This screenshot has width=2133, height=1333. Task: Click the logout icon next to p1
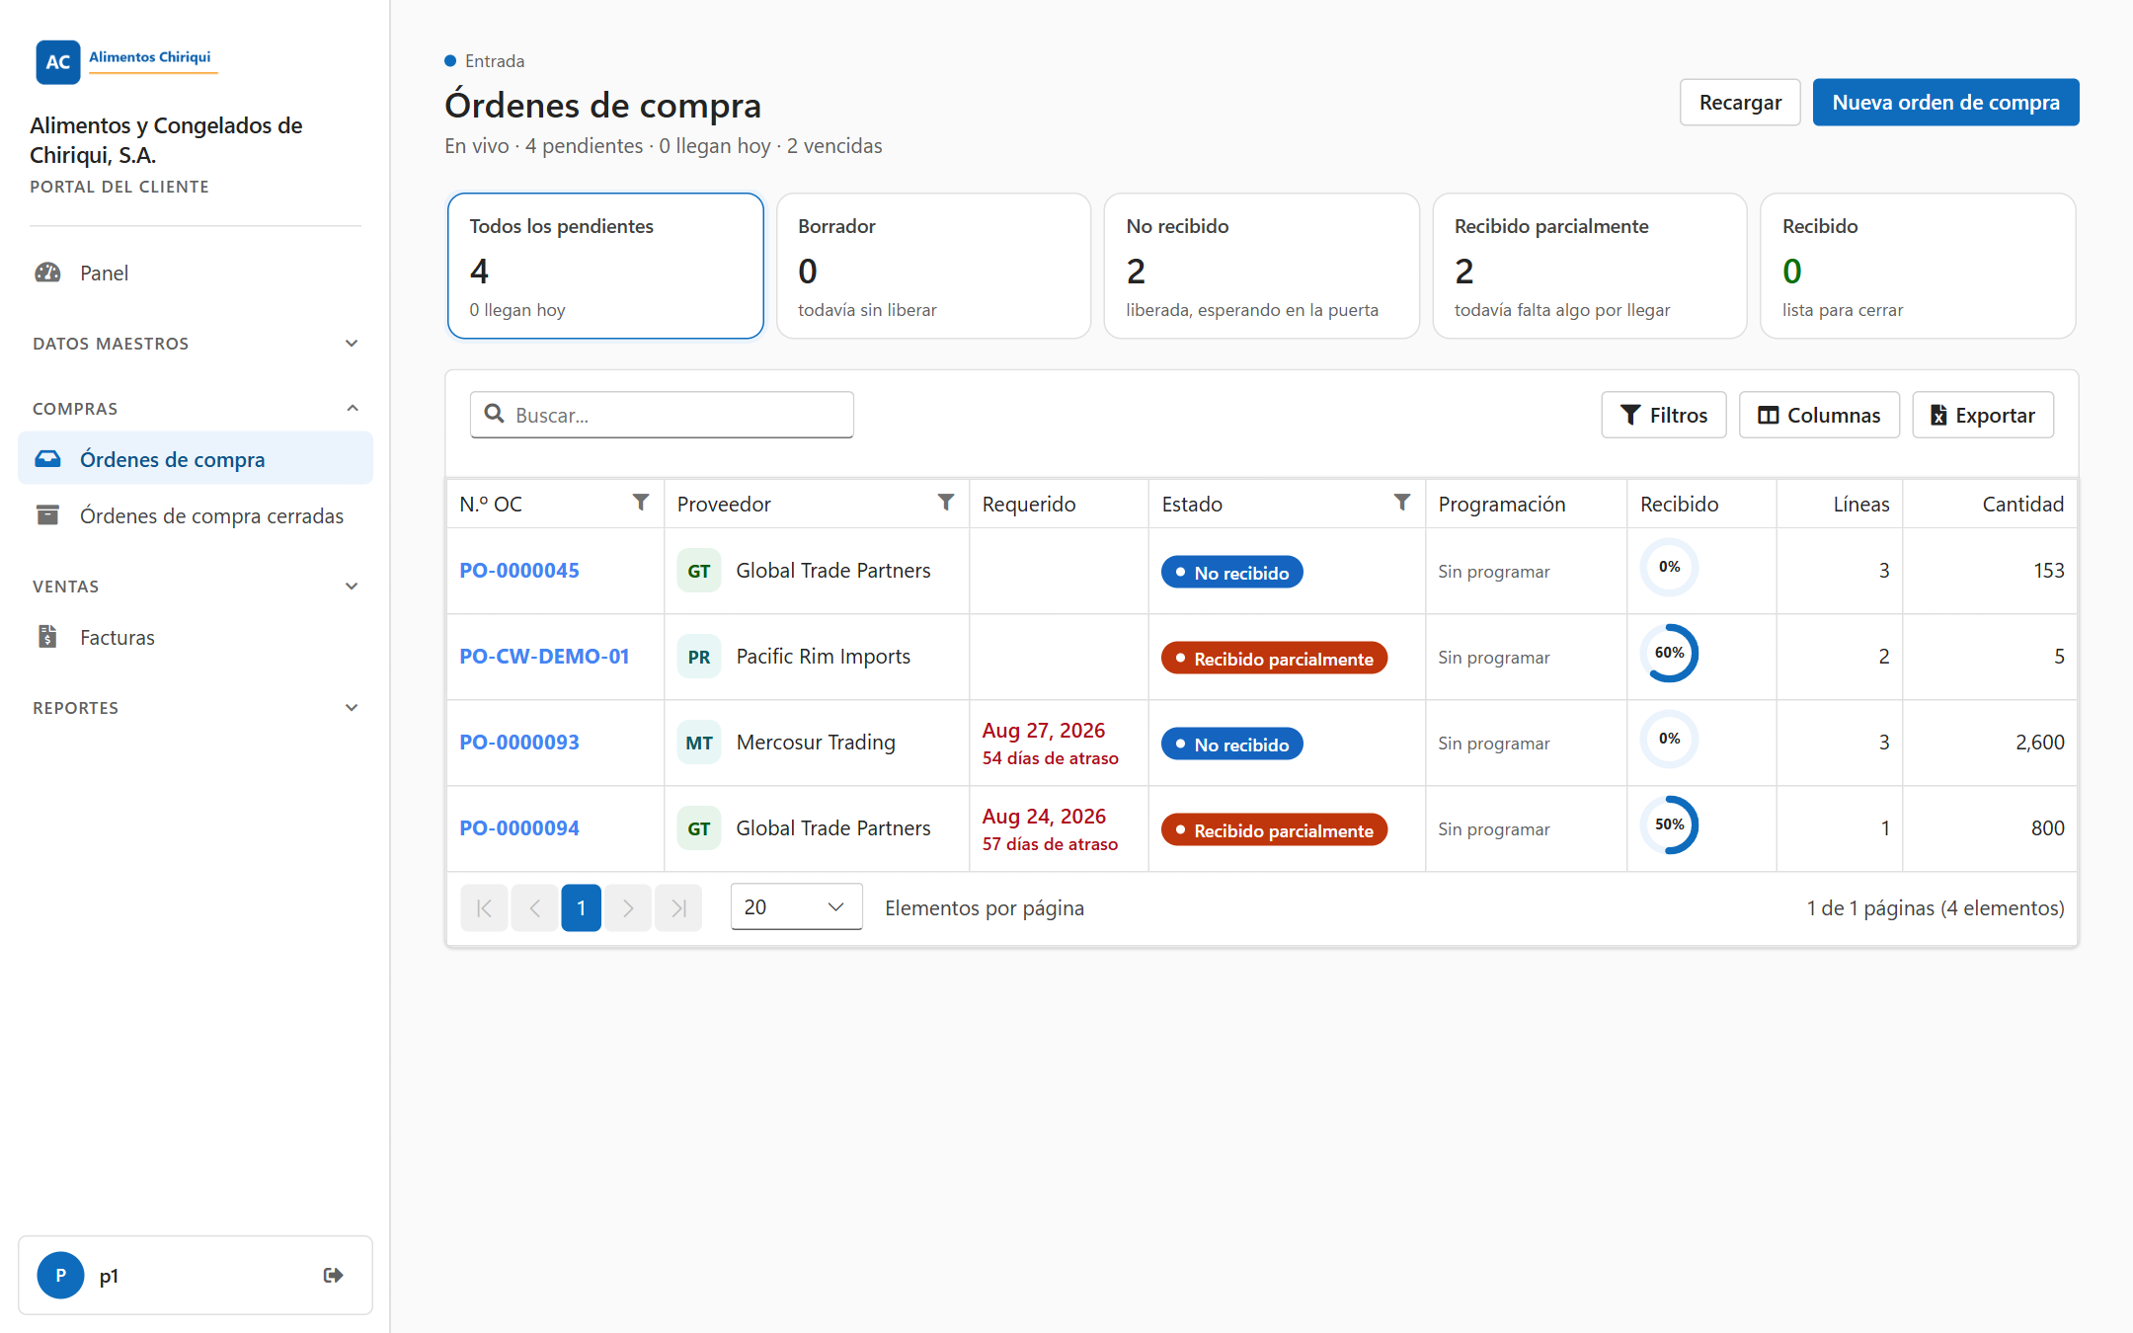click(x=333, y=1275)
